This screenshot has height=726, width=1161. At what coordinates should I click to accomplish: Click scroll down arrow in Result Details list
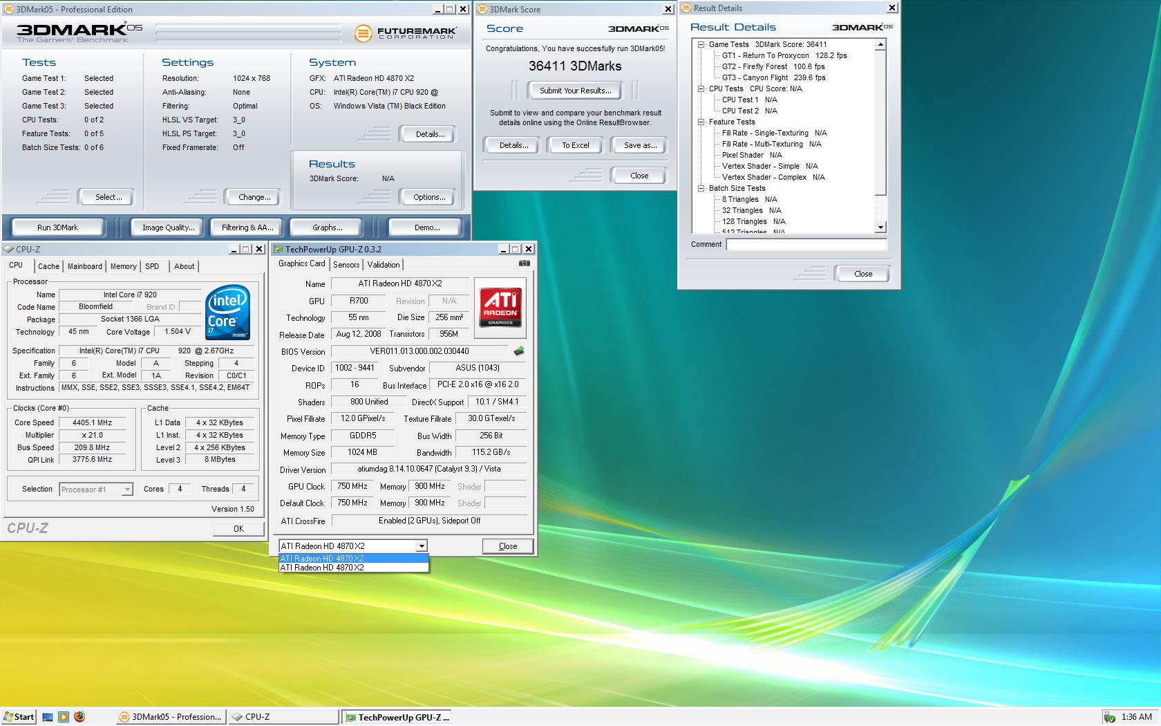click(x=880, y=227)
